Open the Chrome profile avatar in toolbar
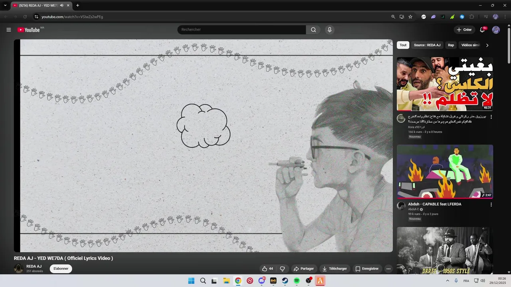The image size is (511, 287). coord(495,17)
